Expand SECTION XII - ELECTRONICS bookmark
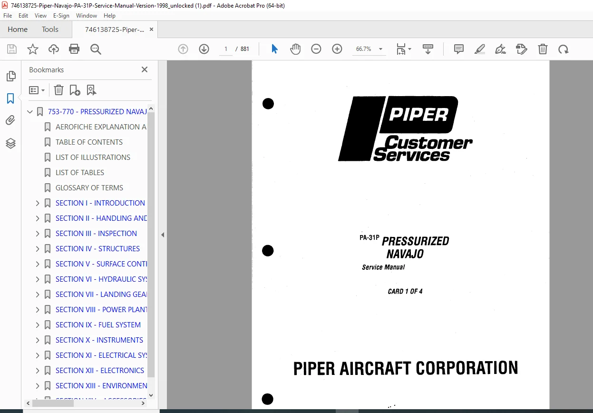This screenshot has height=413, width=593. (x=38, y=371)
